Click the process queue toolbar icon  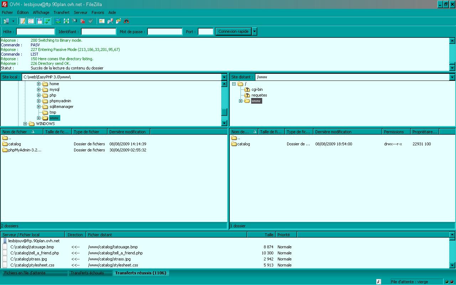click(x=66, y=21)
